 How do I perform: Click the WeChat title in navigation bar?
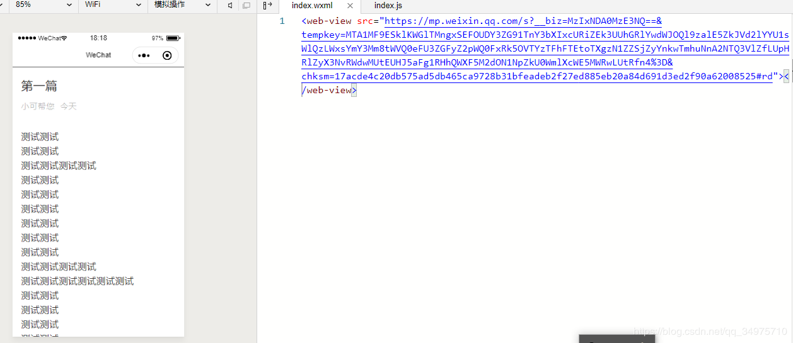point(98,55)
